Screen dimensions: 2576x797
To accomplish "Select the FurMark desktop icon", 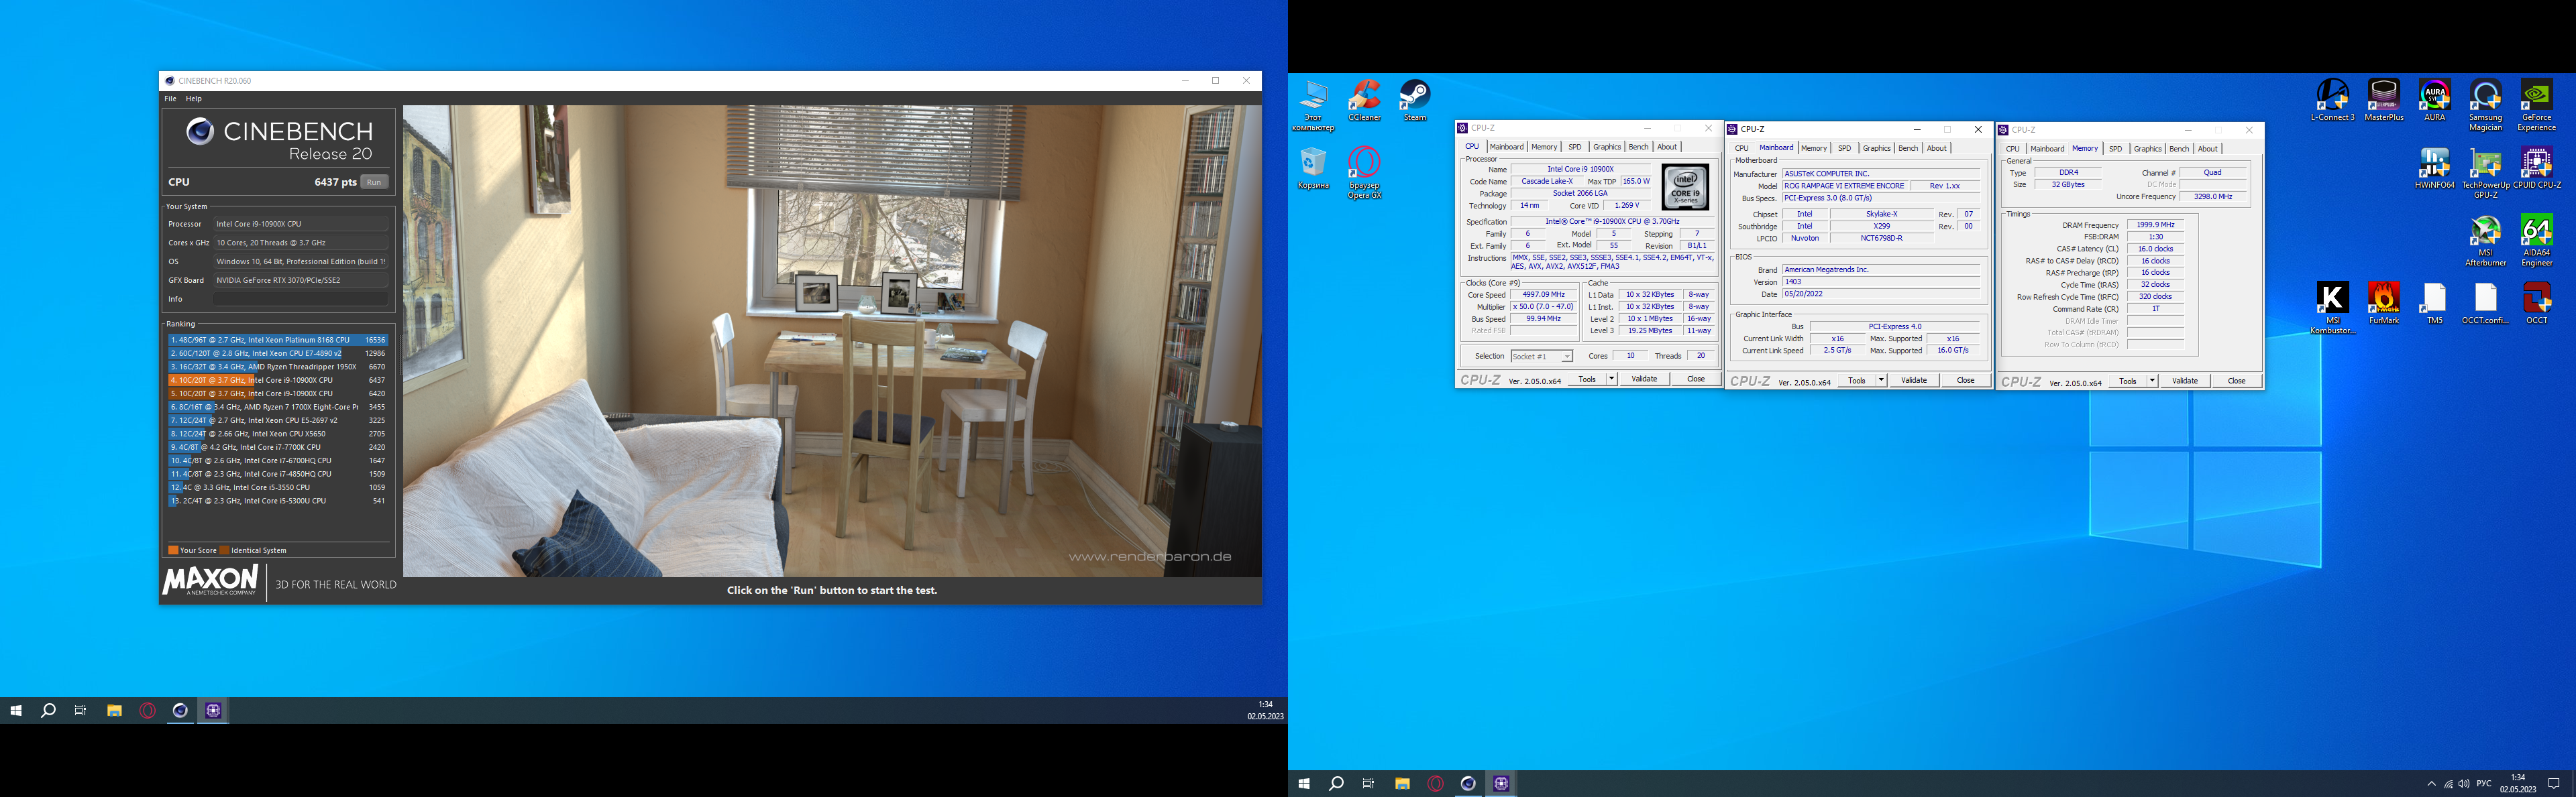I will click(2384, 304).
